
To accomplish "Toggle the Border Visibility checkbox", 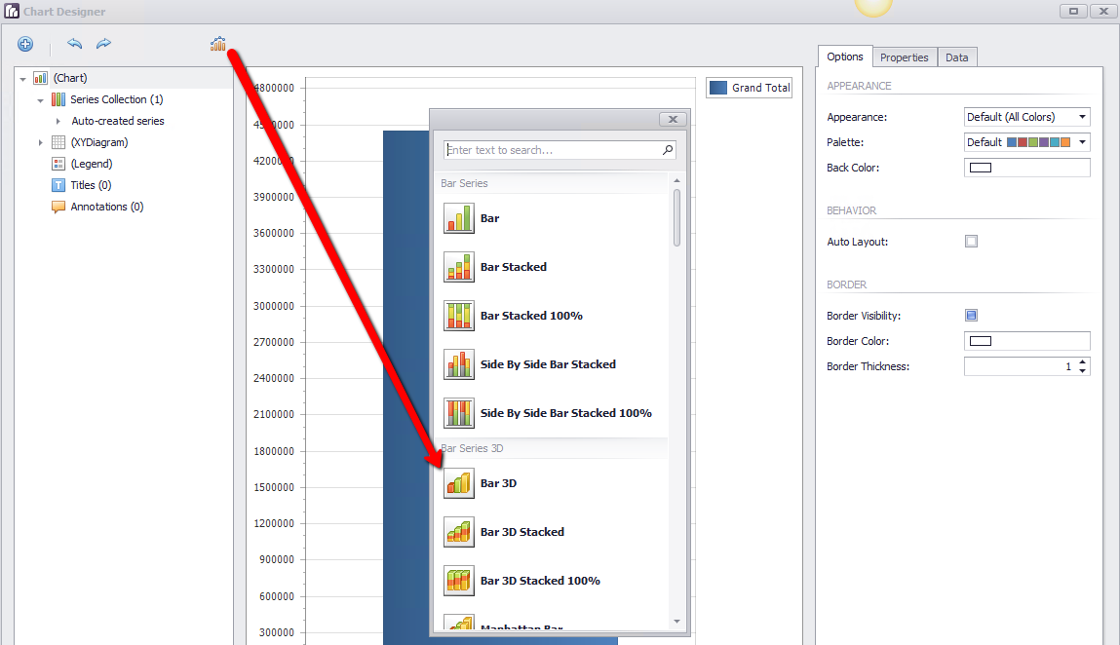I will pos(972,315).
